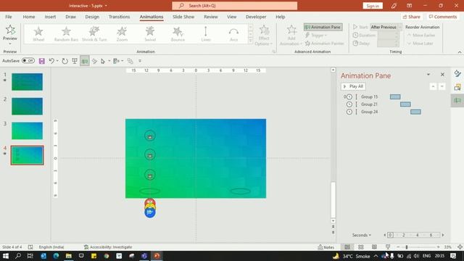Close the Animation Pane

click(x=442, y=75)
